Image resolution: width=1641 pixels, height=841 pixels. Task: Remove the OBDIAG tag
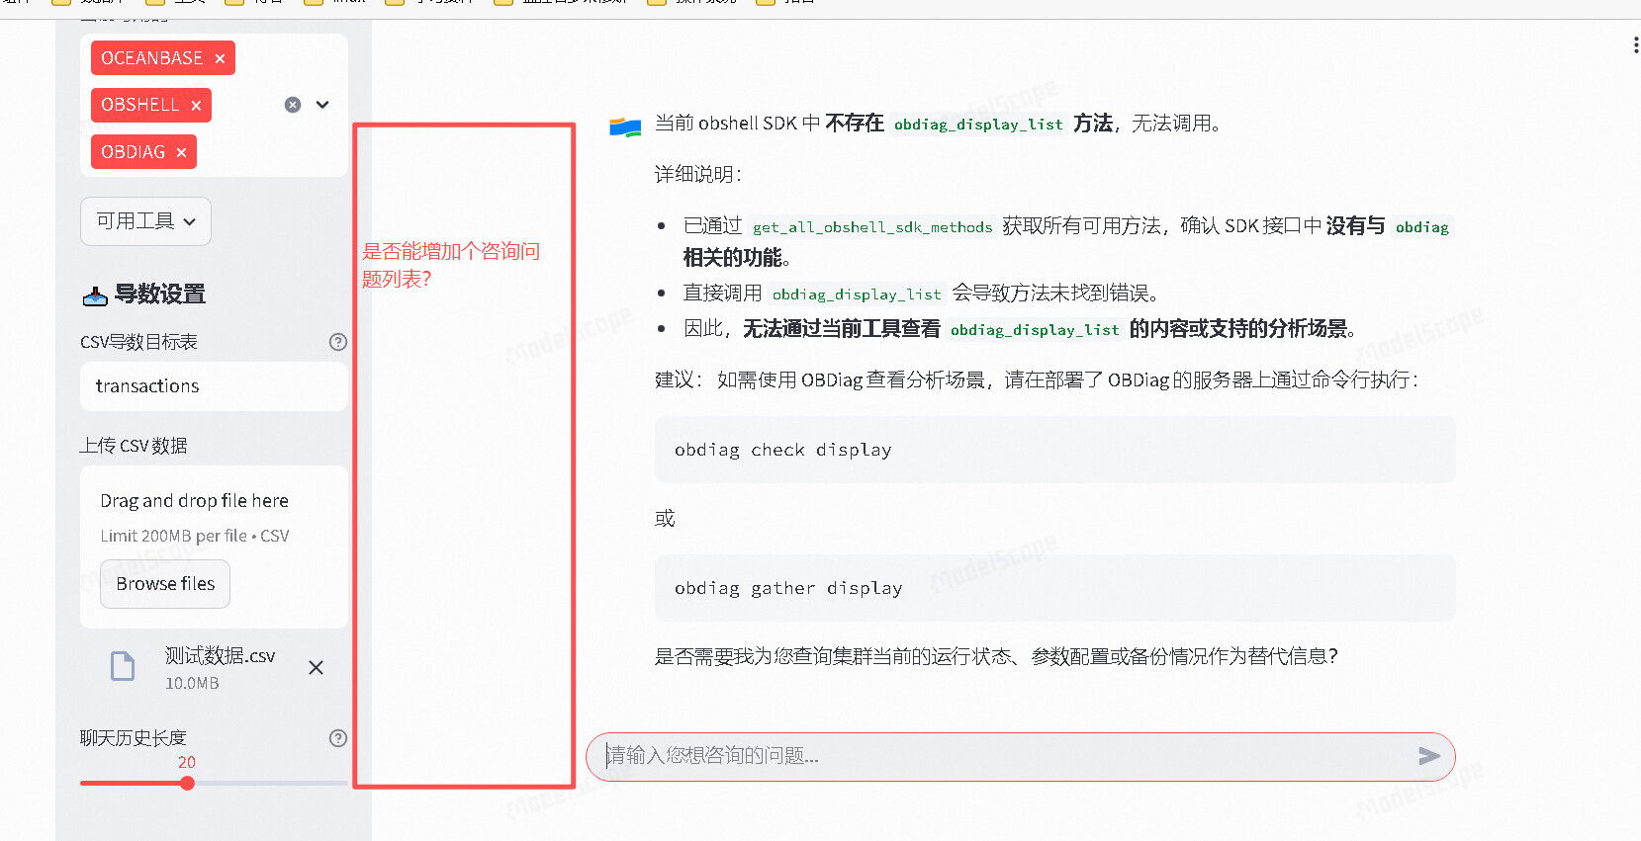point(181,152)
